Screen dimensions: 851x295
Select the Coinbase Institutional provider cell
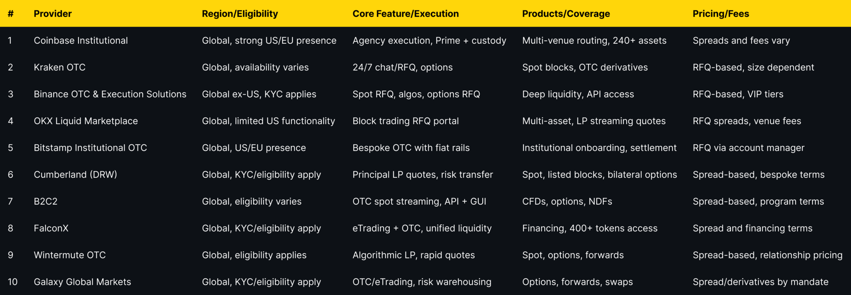tap(81, 41)
